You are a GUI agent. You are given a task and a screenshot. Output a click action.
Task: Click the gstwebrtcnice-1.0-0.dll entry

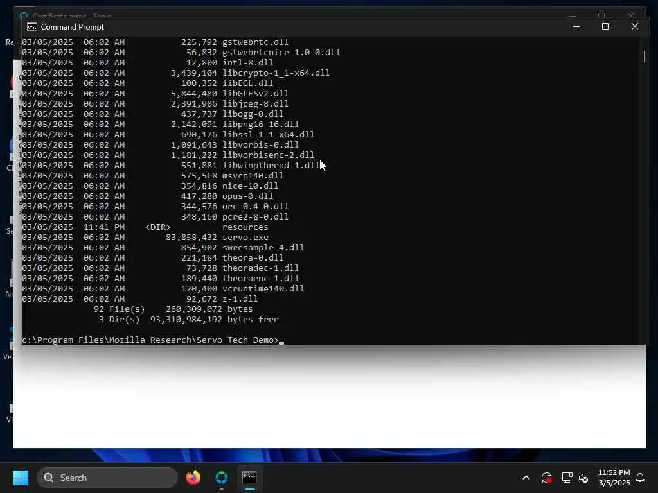[281, 53]
